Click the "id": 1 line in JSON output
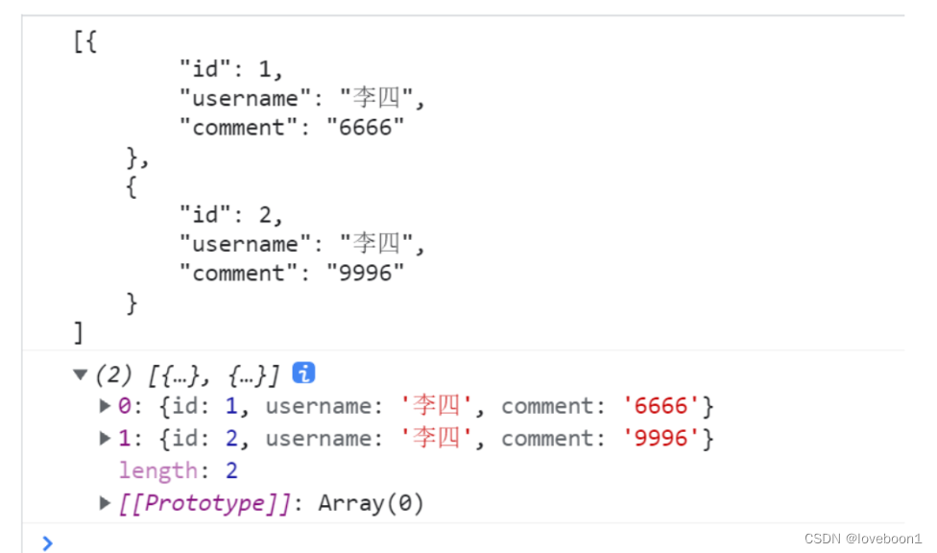 click(x=230, y=69)
